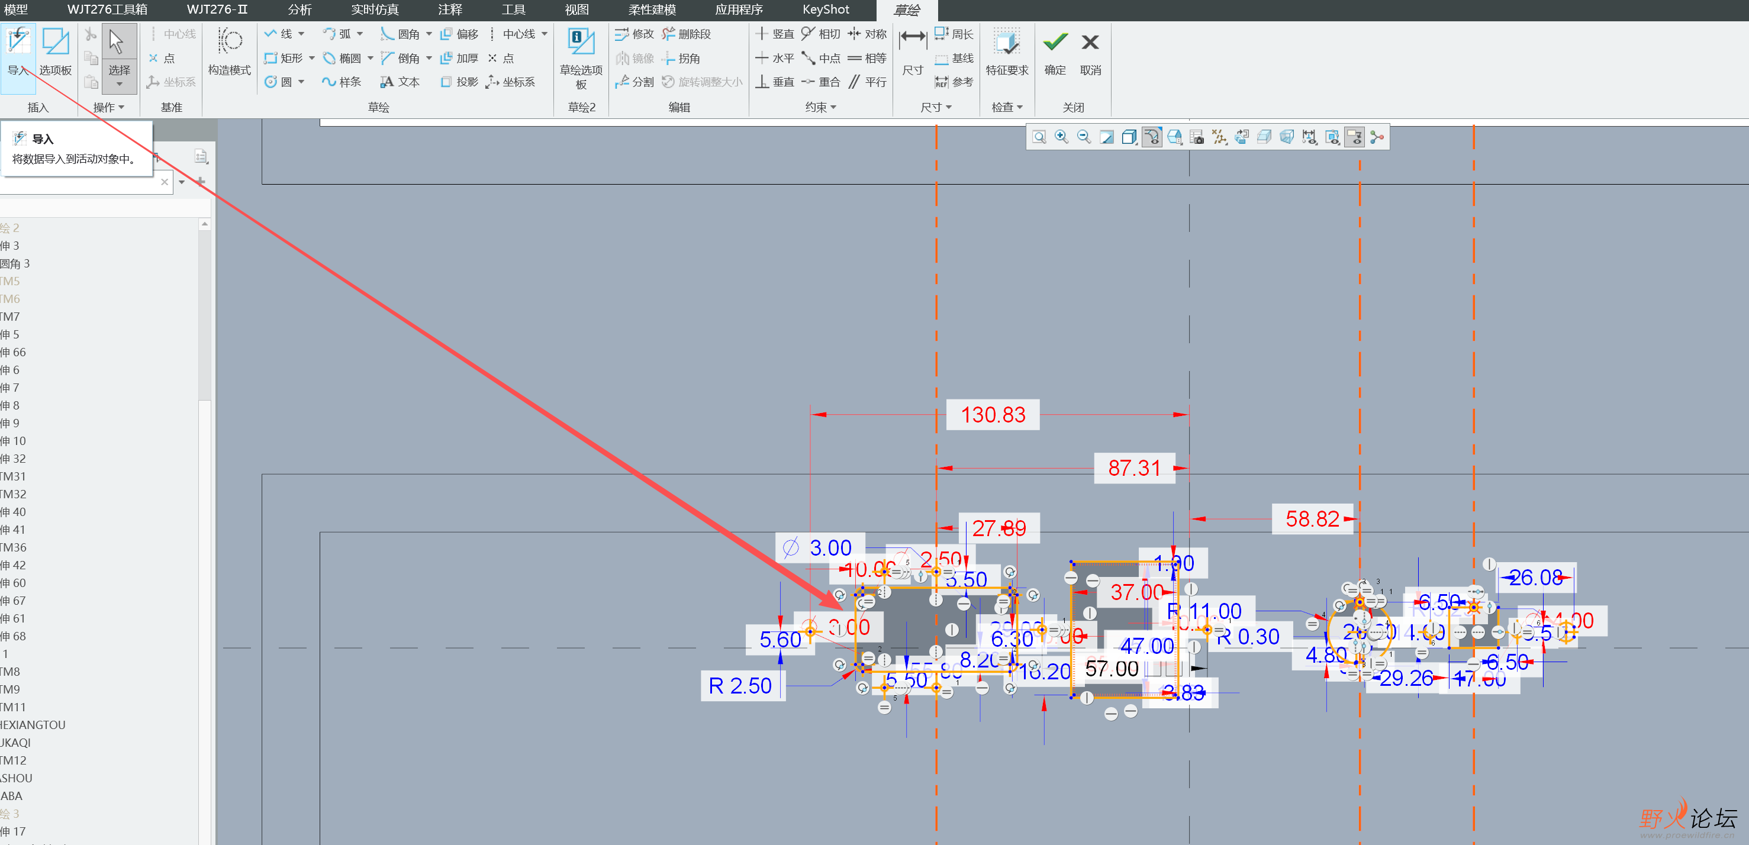Select the HEXIANGTOU item in model tree

click(x=33, y=725)
